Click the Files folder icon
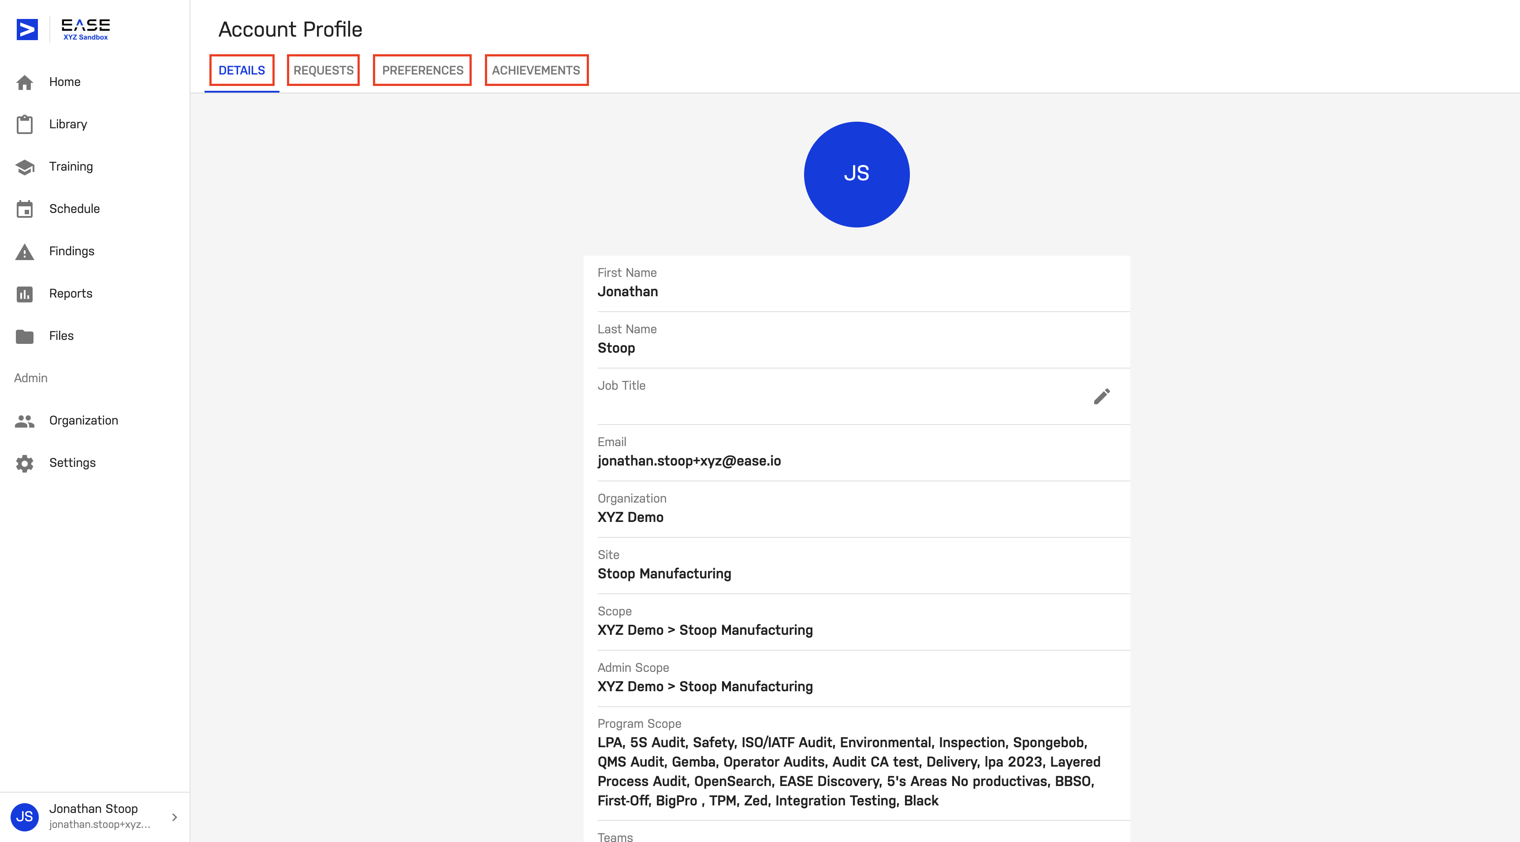The image size is (1520, 842). point(25,336)
